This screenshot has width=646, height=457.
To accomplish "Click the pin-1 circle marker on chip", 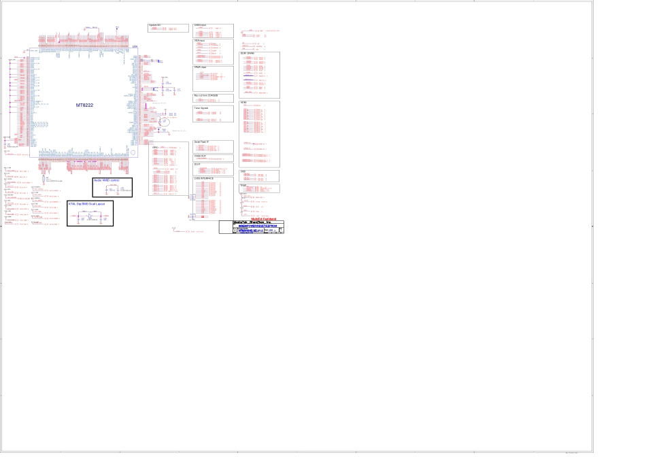I will (x=133, y=152).
